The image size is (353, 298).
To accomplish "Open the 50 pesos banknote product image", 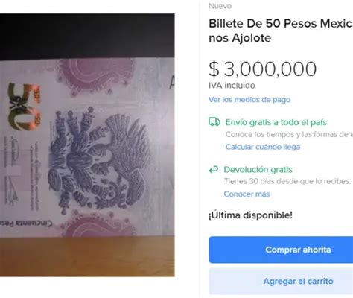I will 87,145.
